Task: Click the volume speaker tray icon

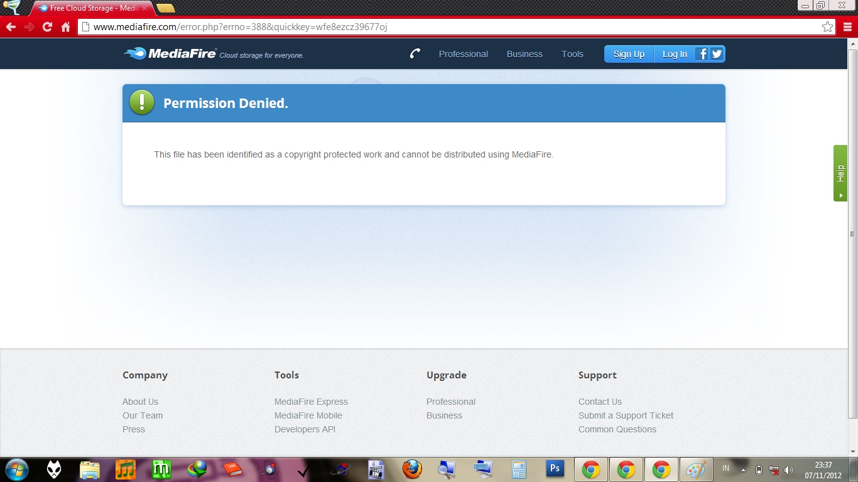Action: coord(789,470)
